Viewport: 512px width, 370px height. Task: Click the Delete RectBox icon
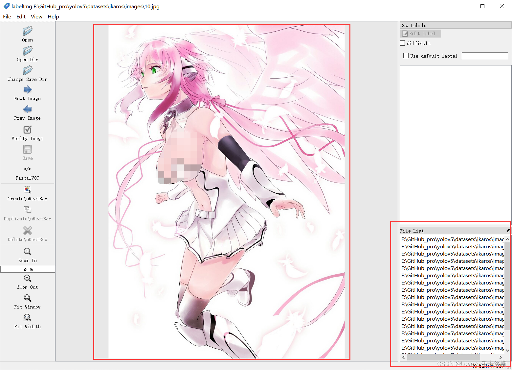click(28, 230)
